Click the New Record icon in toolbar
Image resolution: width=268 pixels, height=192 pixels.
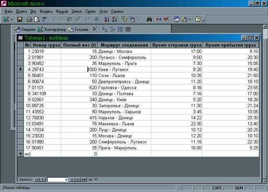158,19
